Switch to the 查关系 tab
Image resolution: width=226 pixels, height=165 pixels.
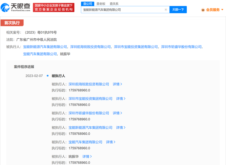click(x=114, y=4)
